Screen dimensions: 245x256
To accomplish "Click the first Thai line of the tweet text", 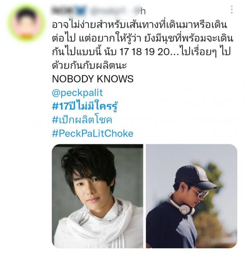I will point(140,25).
